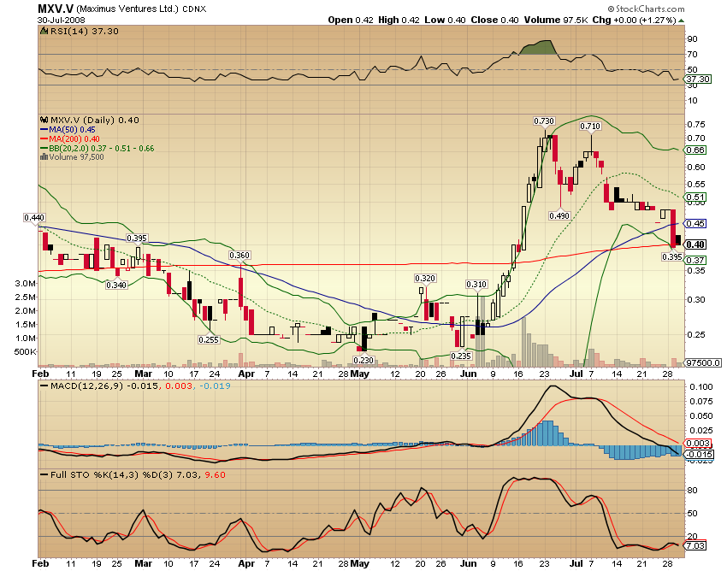
Task: Click the black line marker beside MACD(12,26,9)
Action: [x=44, y=386]
